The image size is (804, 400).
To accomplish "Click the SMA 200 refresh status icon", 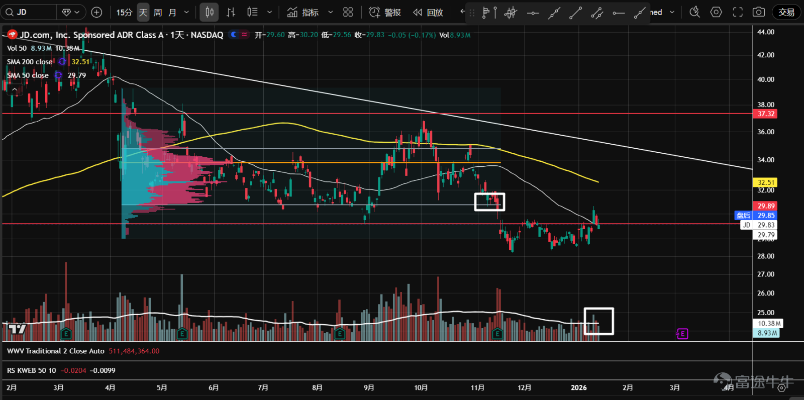I will pyautogui.click(x=62, y=61).
